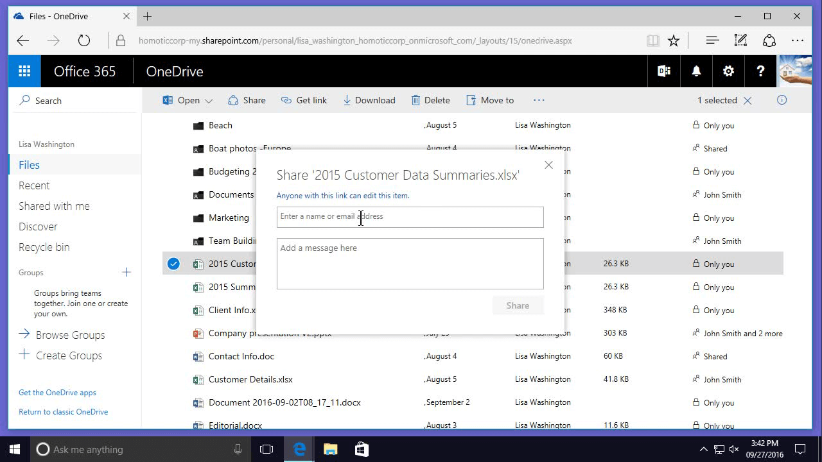View notifications via the bell icon
This screenshot has width=822, height=462.
[x=696, y=71]
